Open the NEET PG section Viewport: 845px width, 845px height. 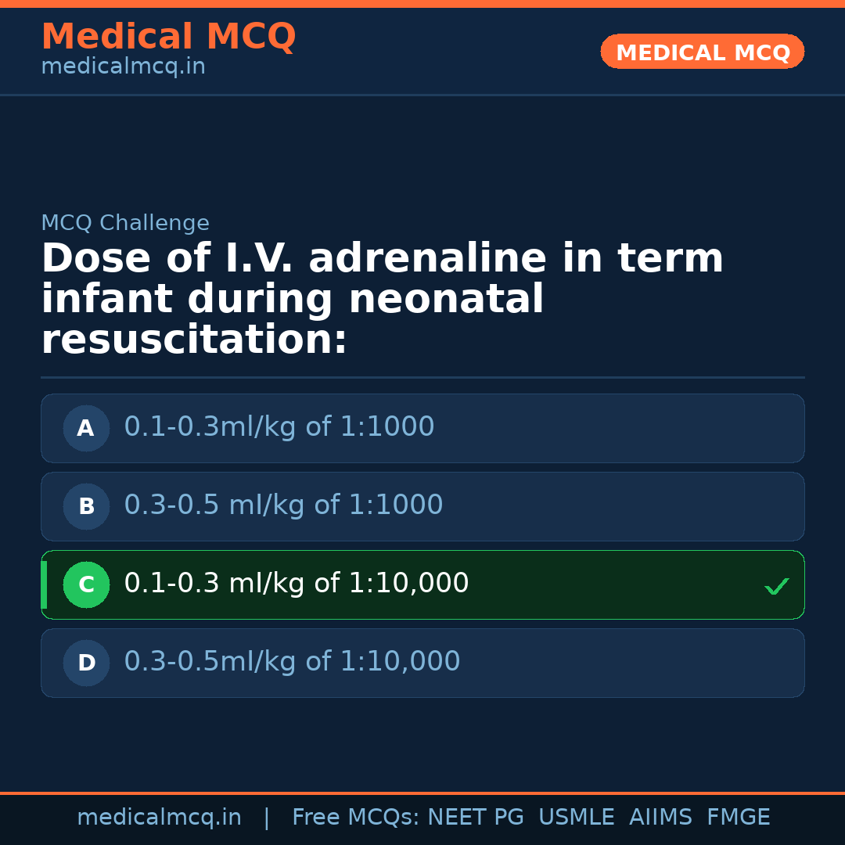pos(475,817)
